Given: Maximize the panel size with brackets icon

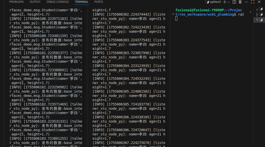Looking at the screenshot, I should point(253,2).
